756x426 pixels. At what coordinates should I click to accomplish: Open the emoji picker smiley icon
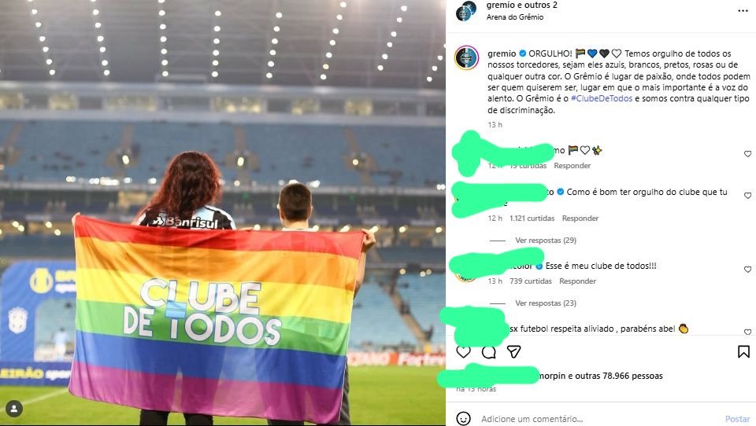pyautogui.click(x=463, y=419)
